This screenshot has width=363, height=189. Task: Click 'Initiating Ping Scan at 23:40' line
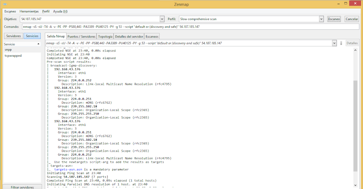[x=74, y=173]
